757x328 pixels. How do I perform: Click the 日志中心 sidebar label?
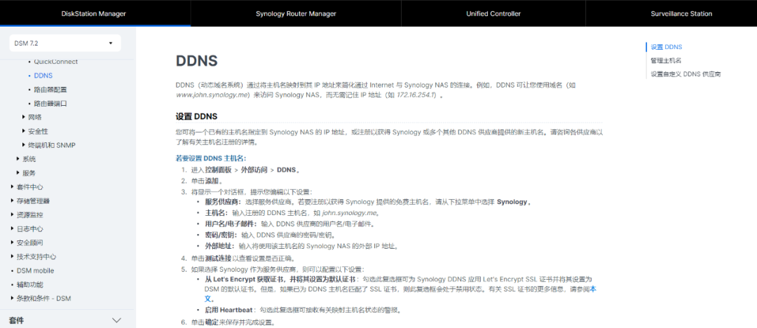(x=30, y=229)
